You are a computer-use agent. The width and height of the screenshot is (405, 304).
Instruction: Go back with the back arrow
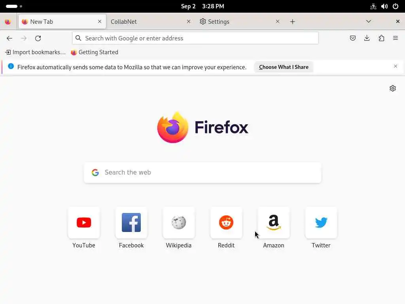tap(9, 38)
